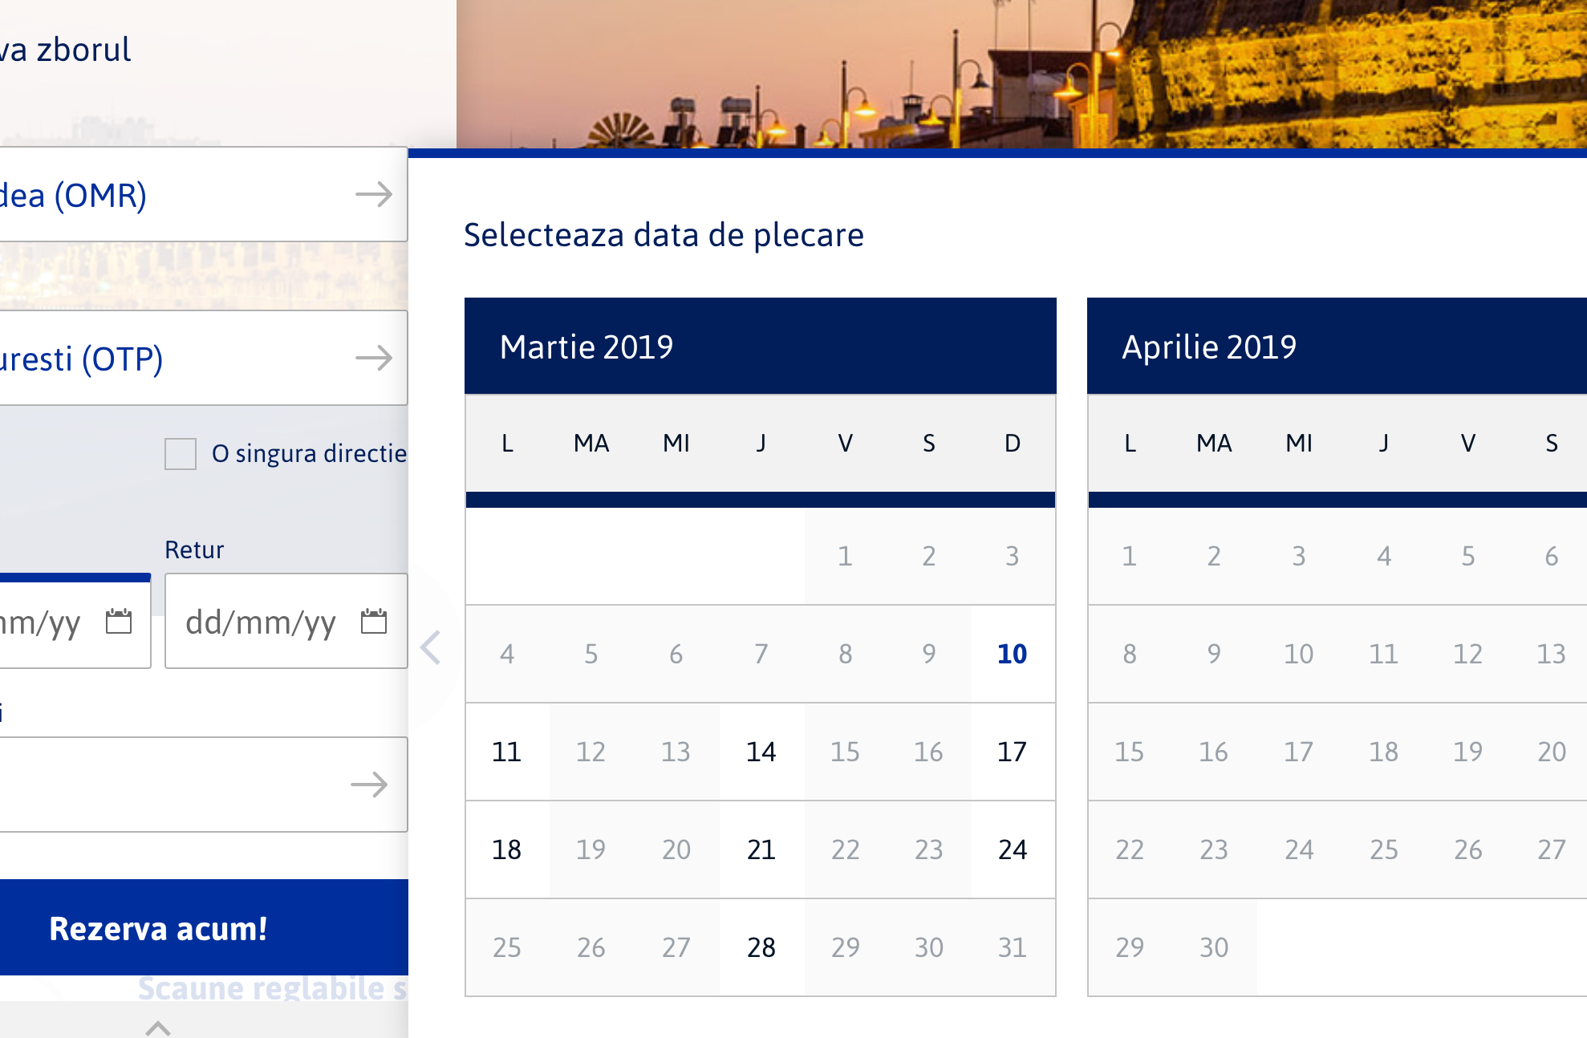Screen dimensions: 1587x1038
Task: Click the Retur dd/mm/yy input field
Action: tap(265, 621)
